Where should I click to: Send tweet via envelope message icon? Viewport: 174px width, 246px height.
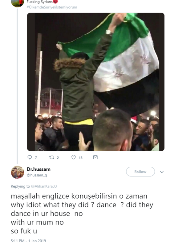click(x=95, y=157)
